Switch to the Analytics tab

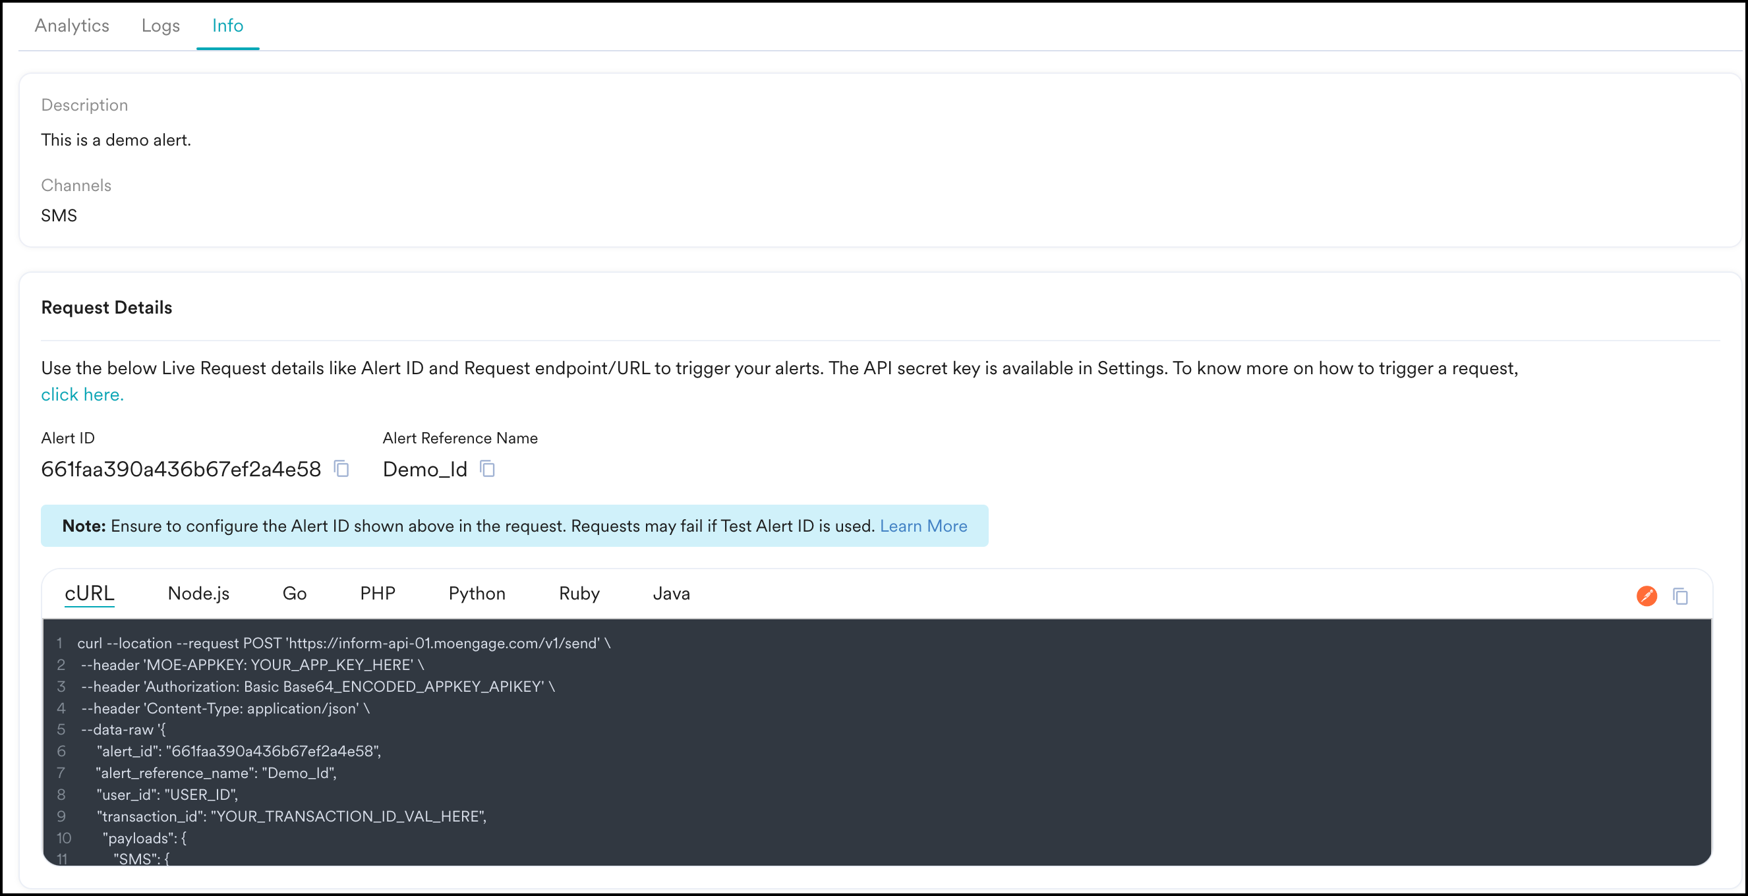click(72, 26)
